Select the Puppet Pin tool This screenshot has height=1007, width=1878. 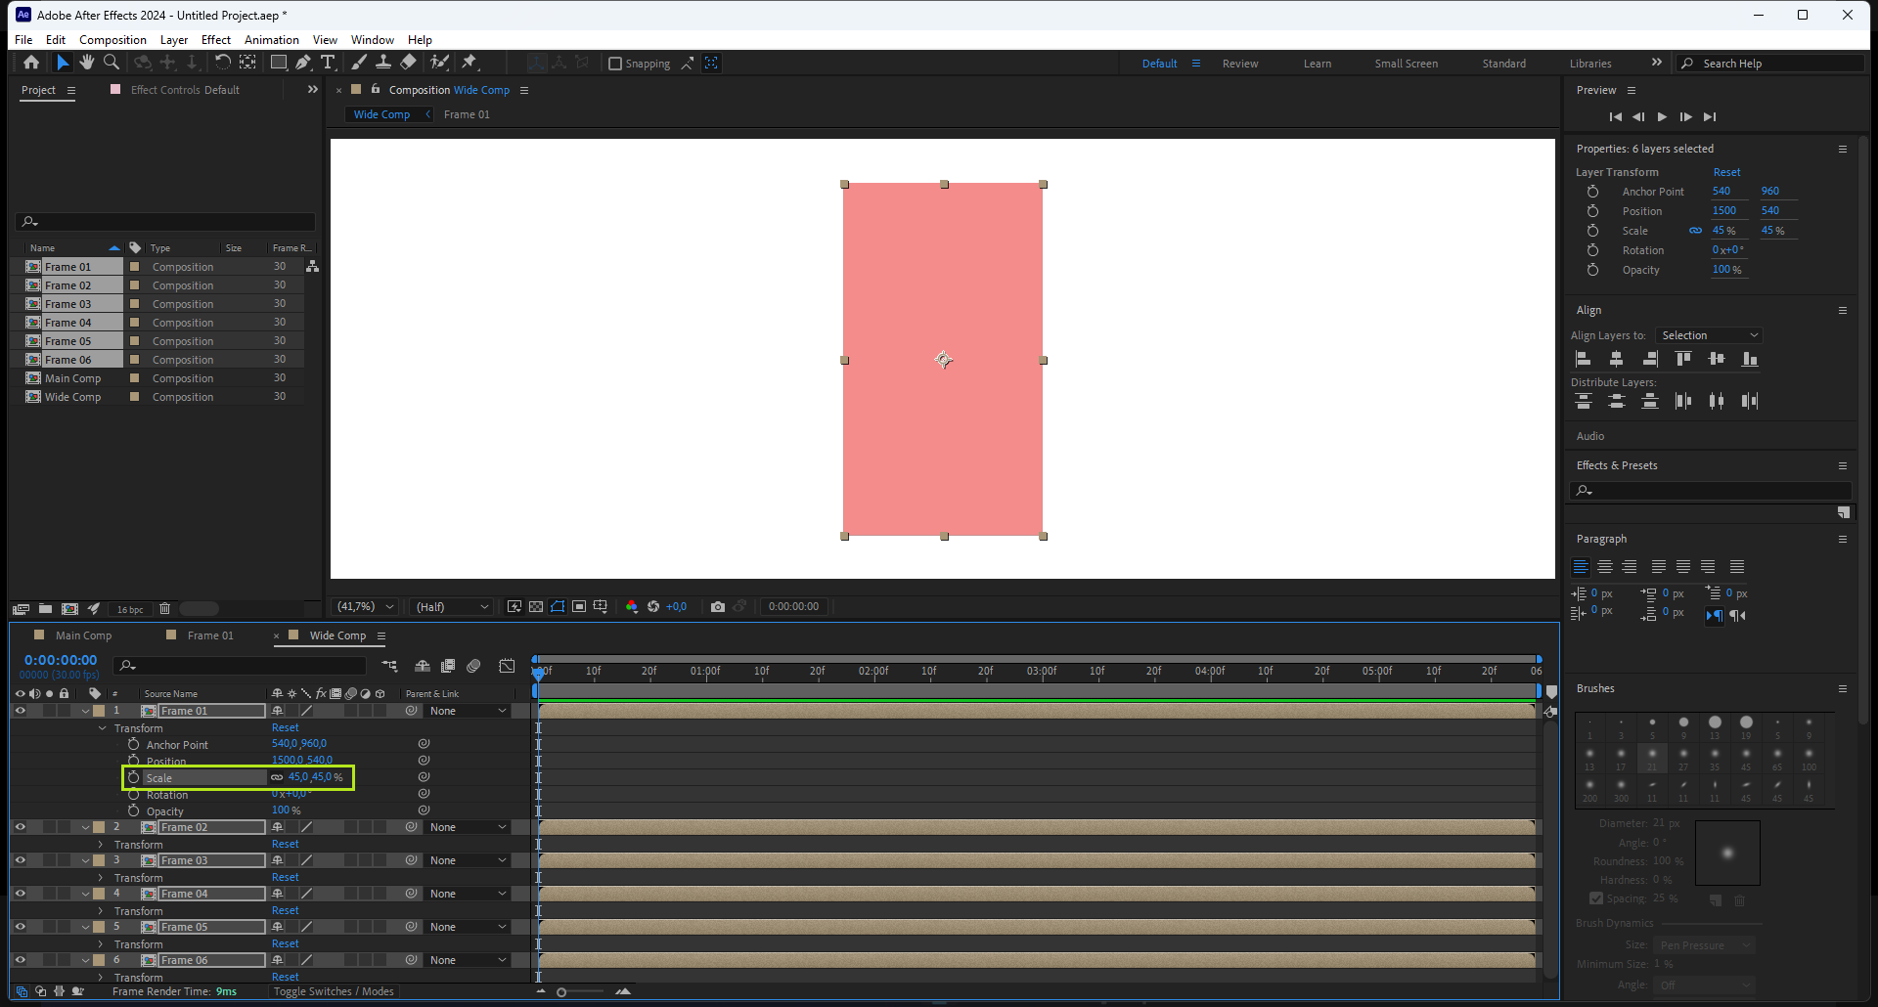469,63
